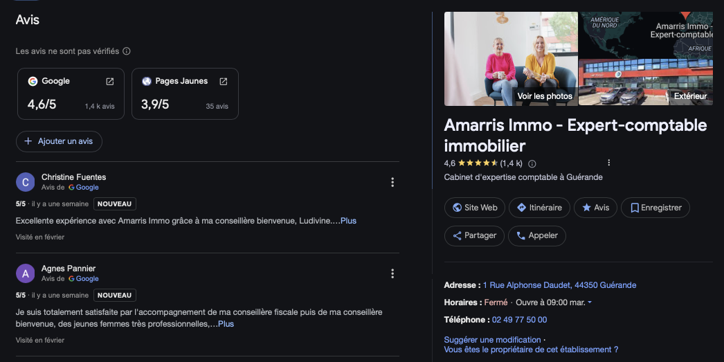Click the Christine Fuentes reviewer name

[x=74, y=177]
